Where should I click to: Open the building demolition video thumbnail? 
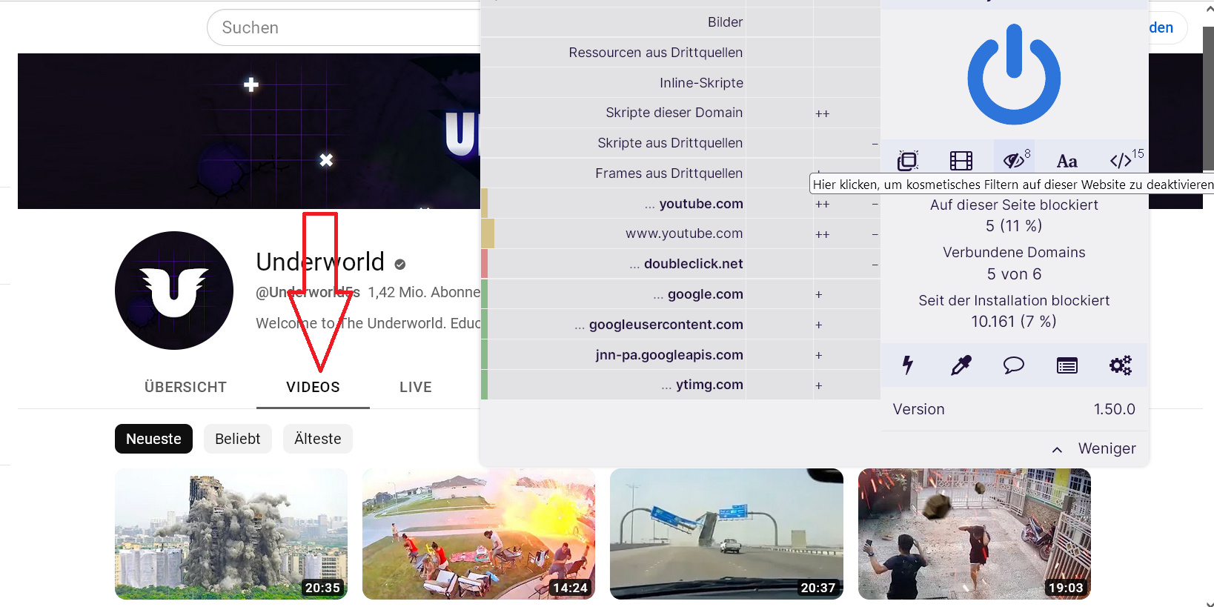pyautogui.click(x=231, y=534)
